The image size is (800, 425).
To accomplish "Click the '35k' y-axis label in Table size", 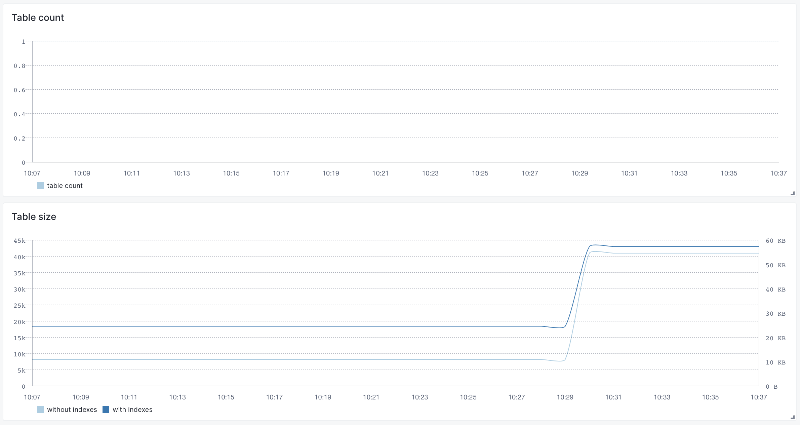I will (x=19, y=273).
